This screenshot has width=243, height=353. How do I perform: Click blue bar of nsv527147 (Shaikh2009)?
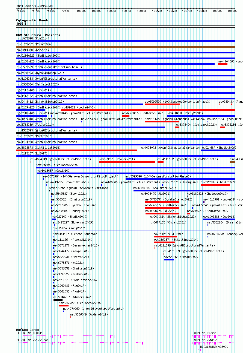pos(54,219)
